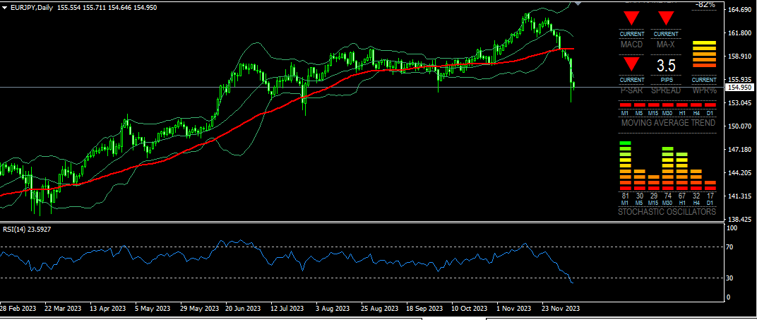Image resolution: width=757 pixels, height=320 pixels.
Task: Click the 22 Mar 2023 date label
Action: [x=63, y=308]
